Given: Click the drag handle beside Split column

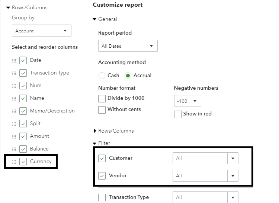Looking at the screenshot, I should coord(14,124).
